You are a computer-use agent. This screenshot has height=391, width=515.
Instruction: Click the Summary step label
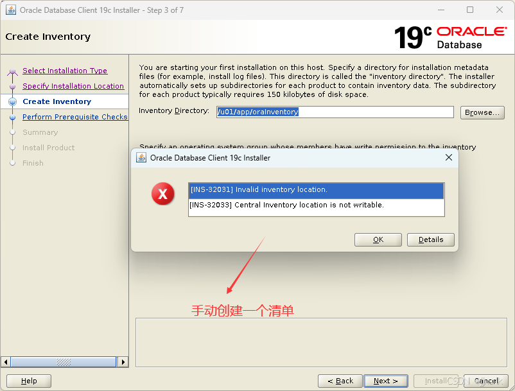40,132
